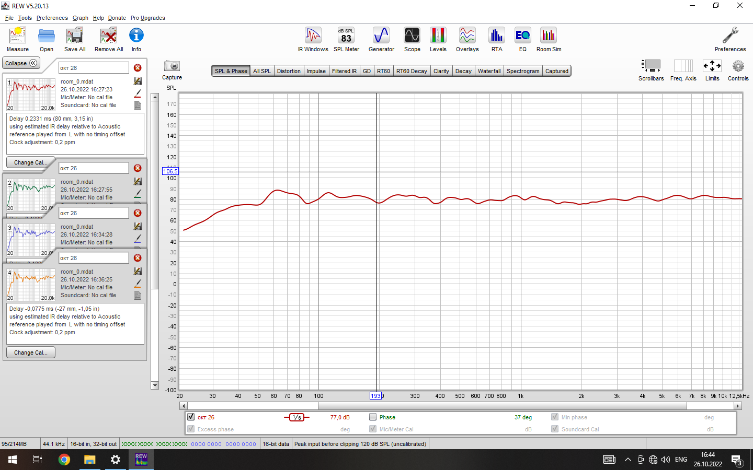Open notes for measurement 1
753x470 pixels.
[138, 105]
